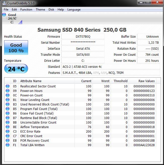Click the status orb for Wear Leveling Count
Image resolution: width=164 pixels, height=165 pixels.
pyautogui.click(x=8, y=100)
